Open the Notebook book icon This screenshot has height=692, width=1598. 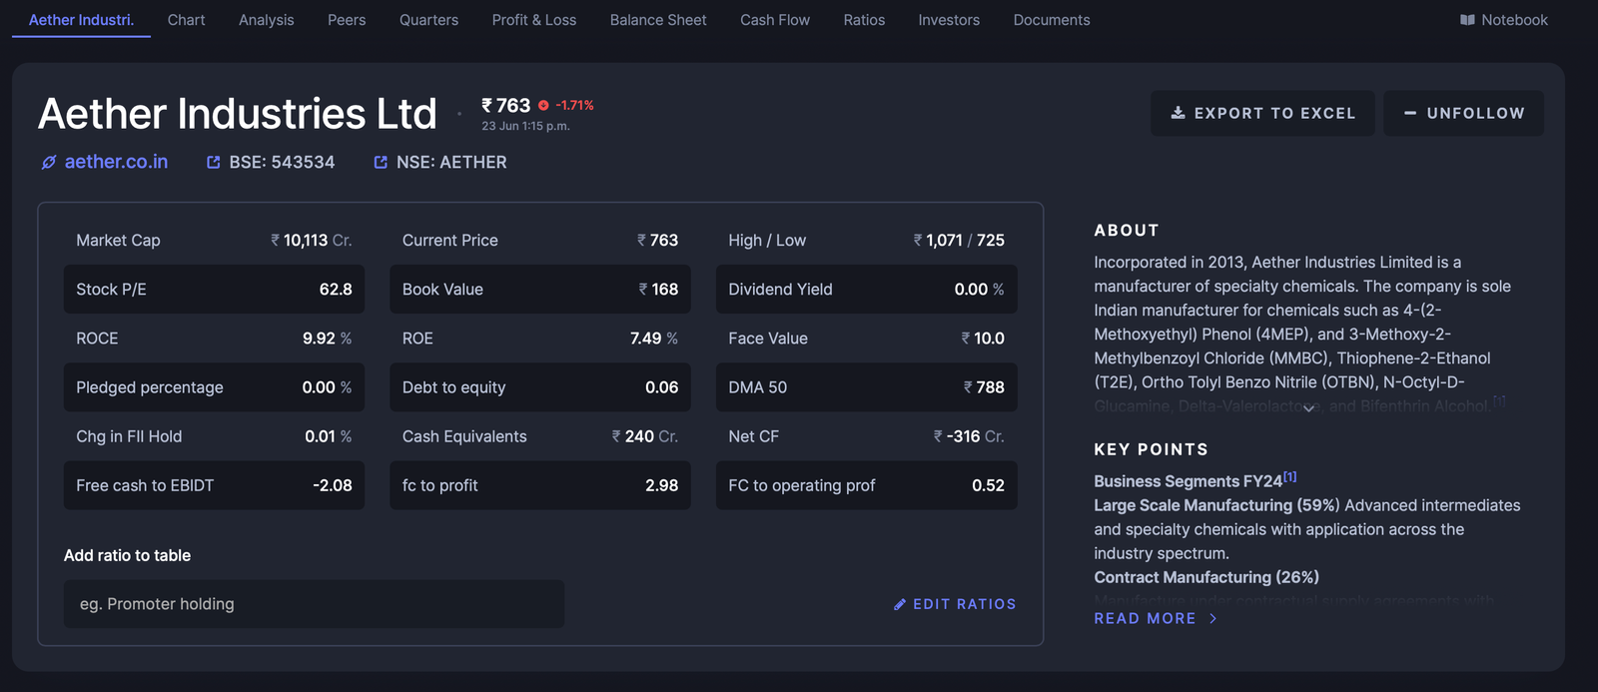[x=1467, y=20]
